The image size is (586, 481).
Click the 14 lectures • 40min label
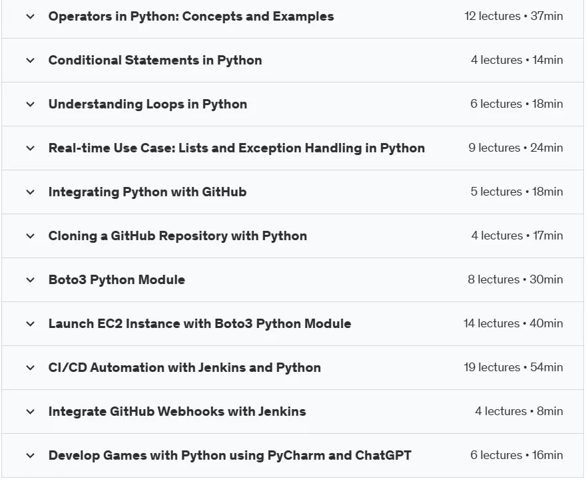[513, 323]
